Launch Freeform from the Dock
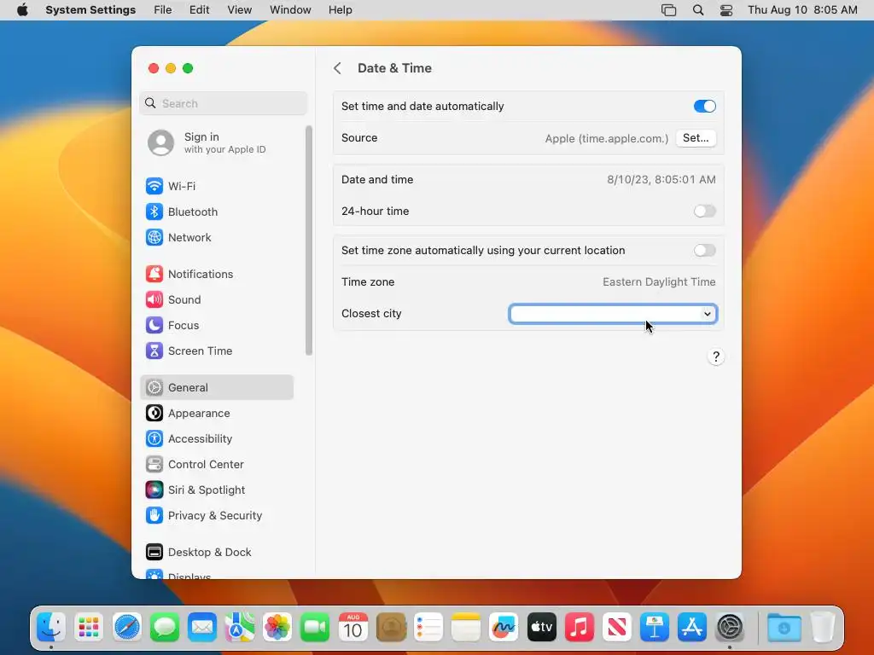Viewport: 874px width, 655px height. [x=504, y=629]
